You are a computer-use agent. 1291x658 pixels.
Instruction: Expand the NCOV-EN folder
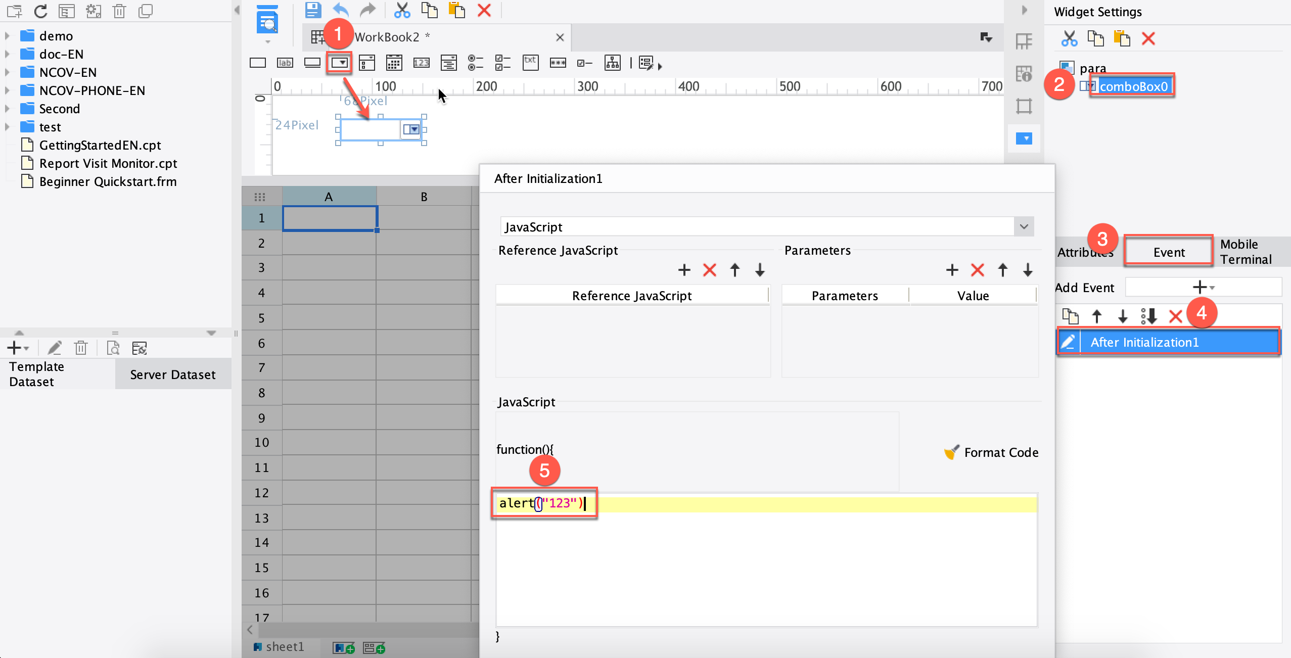[7, 72]
